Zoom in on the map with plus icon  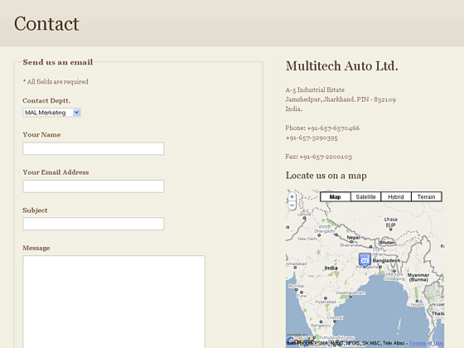coord(292,196)
